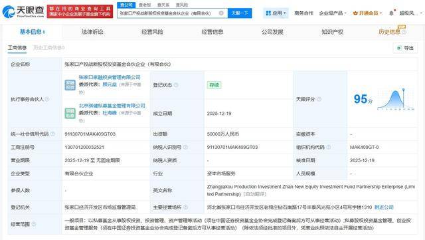Open the 杜海峰 representative link
425x240 pixels.
110,112
